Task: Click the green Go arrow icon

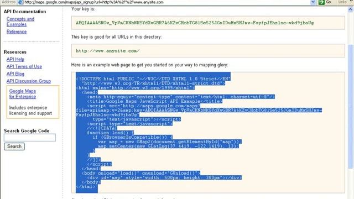Action: [321, 2]
